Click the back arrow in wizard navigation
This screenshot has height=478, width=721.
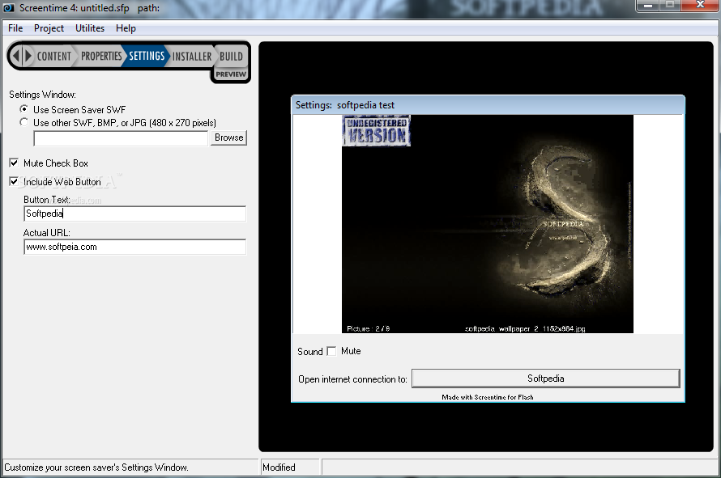point(16,56)
